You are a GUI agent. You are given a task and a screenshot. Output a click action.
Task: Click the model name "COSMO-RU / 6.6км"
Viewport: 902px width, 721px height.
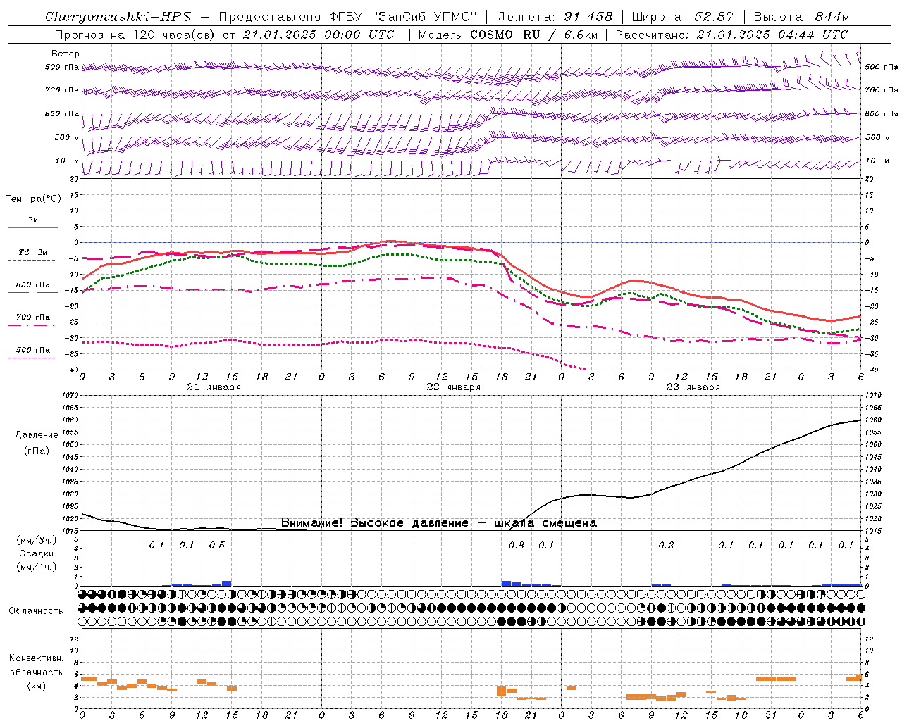pos(533,35)
